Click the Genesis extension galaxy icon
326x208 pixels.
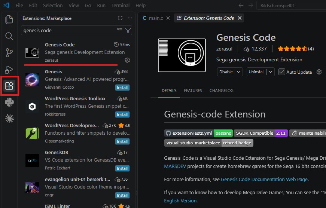click(32, 79)
